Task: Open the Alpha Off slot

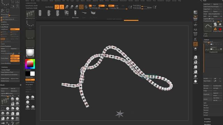Action: (30, 34)
